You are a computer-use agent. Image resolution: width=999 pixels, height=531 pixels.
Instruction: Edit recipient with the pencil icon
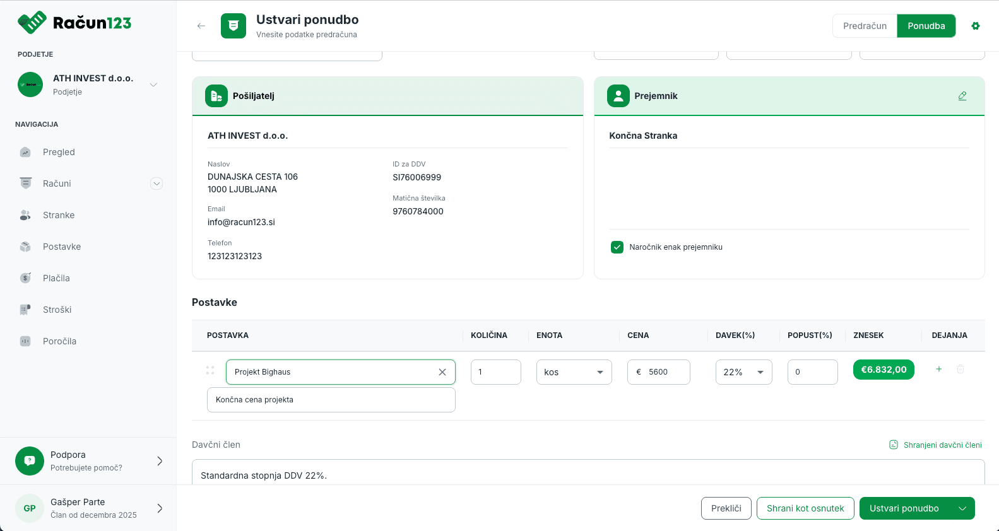962,96
